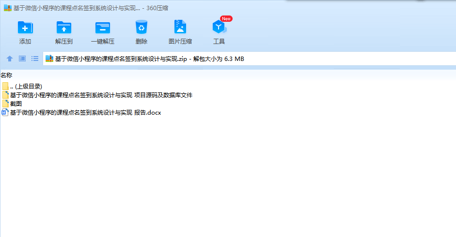Go up one level with the arrow icon
This screenshot has width=456, height=237.
click(10, 59)
